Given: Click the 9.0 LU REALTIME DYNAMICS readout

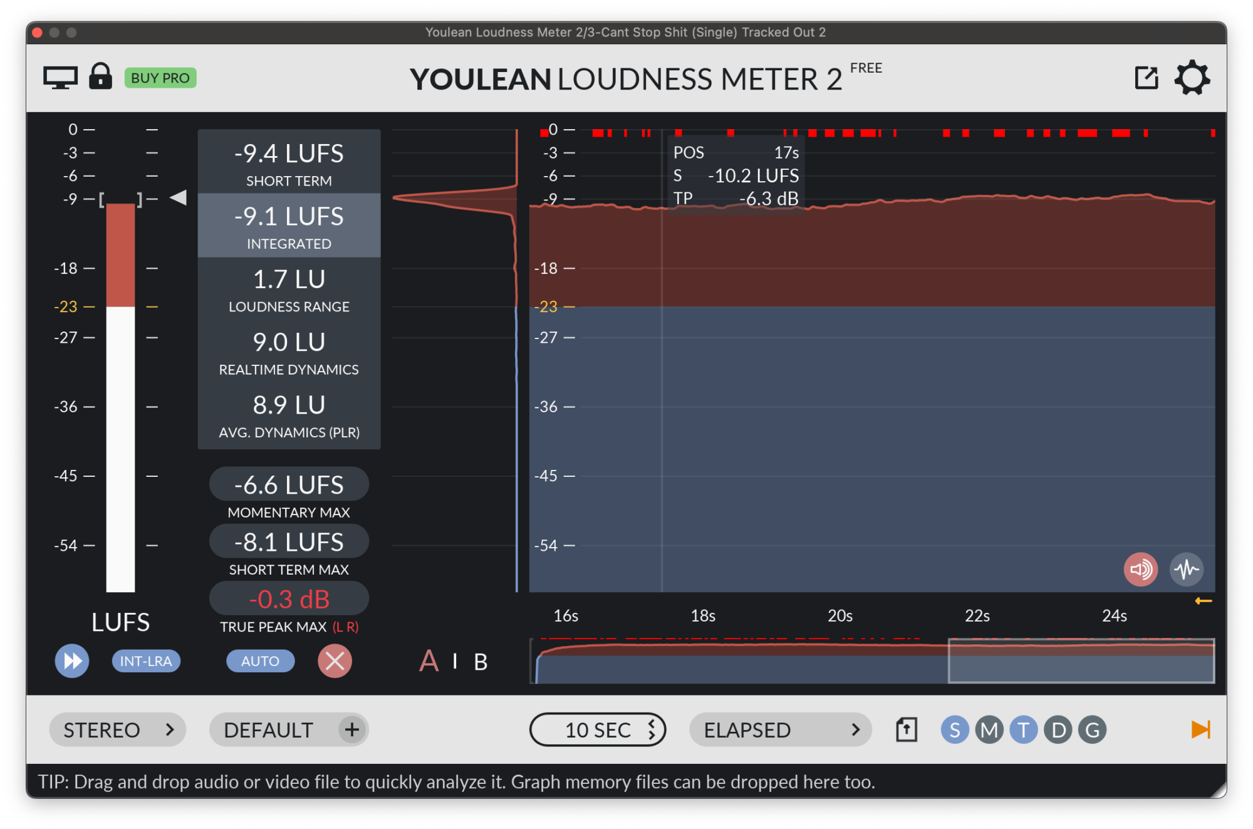Looking at the screenshot, I should click(289, 352).
